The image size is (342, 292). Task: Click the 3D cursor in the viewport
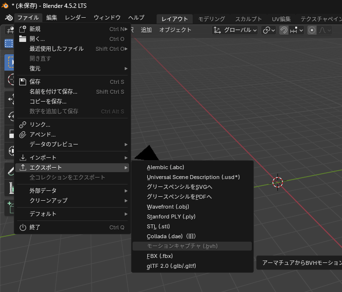pyautogui.click(x=277, y=182)
